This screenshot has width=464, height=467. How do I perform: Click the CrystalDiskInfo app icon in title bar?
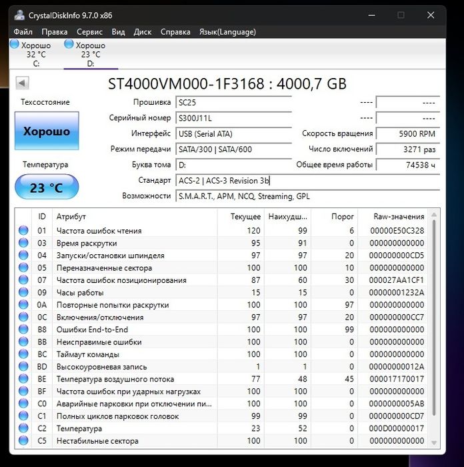click(x=19, y=15)
